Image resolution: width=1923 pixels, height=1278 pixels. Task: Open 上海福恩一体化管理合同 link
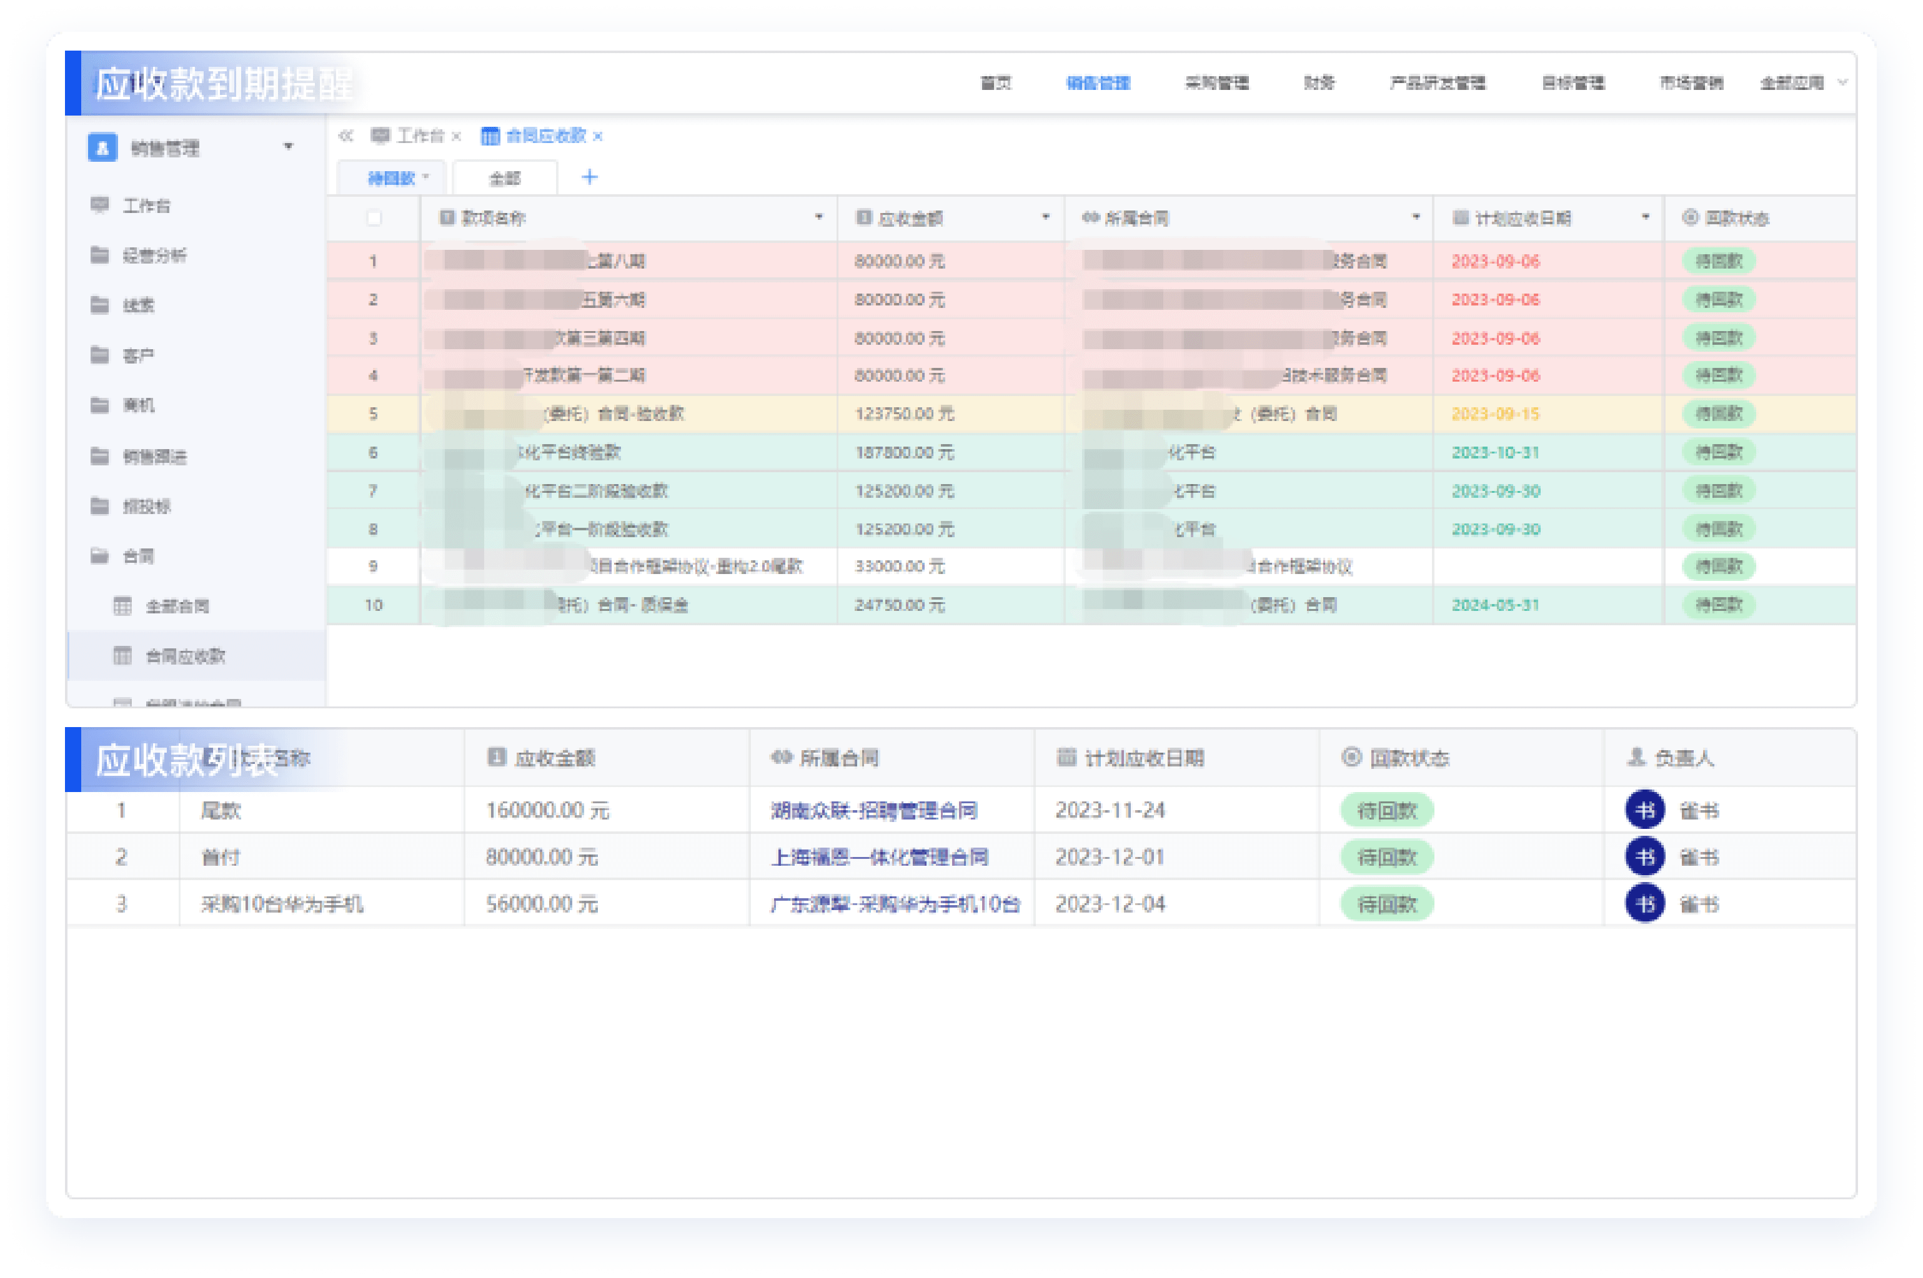(879, 856)
